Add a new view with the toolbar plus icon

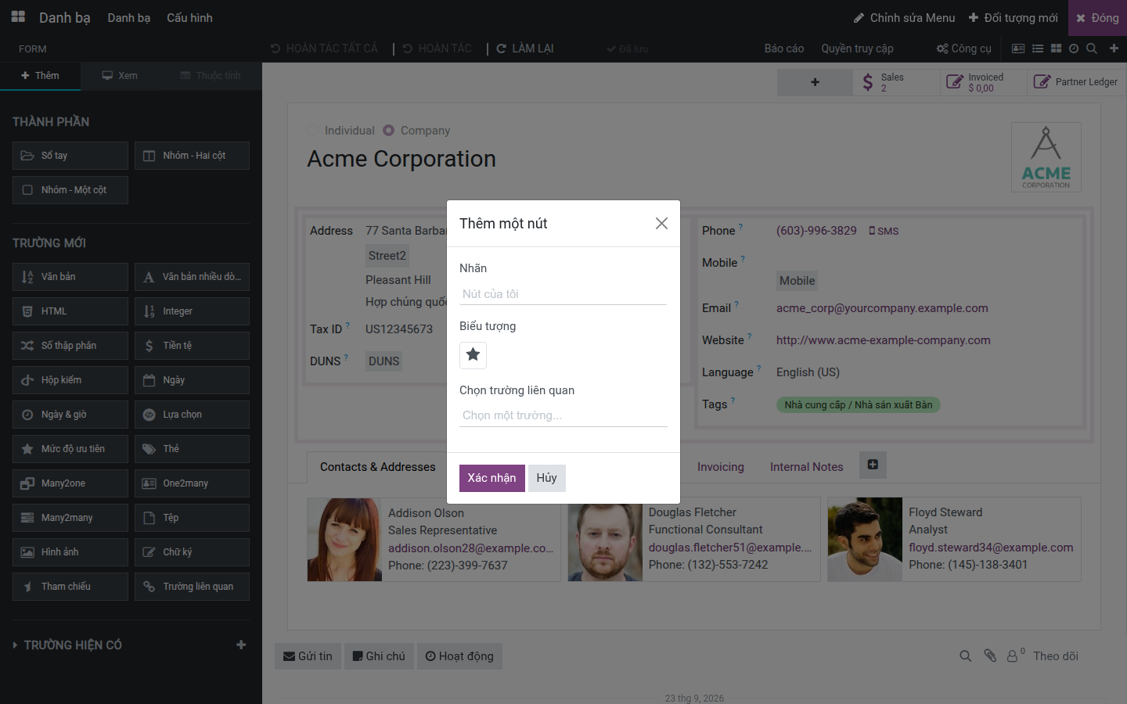pos(1114,48)
